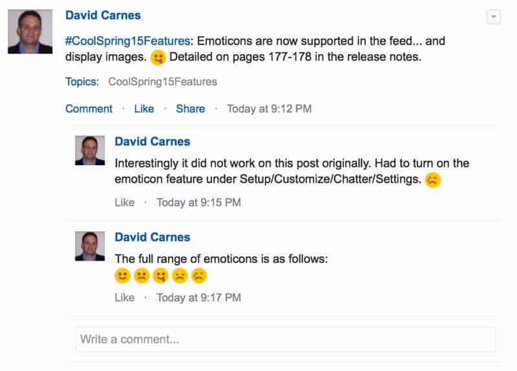Click the second emoticon, the frowning face, in the full range row
This screenshot has width=517, height=371.
pos(142,276)
